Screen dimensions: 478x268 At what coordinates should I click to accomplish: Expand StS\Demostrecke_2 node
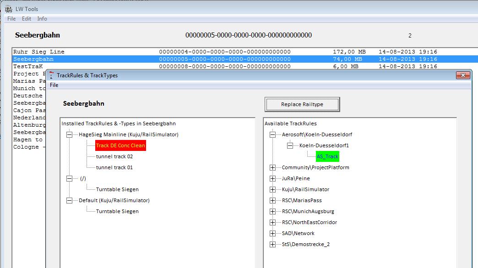[272, 244]
